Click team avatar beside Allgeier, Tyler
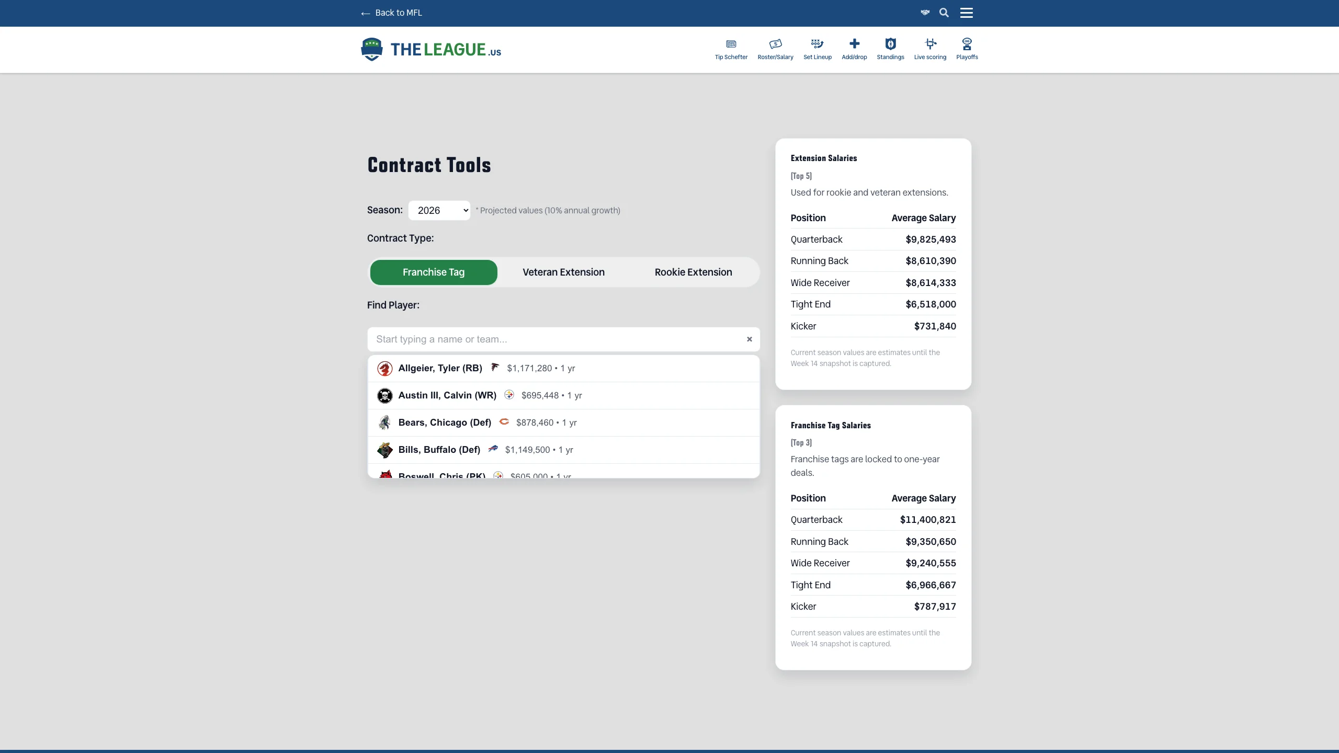Screen dimensions: 1339x753 (385, 369)
